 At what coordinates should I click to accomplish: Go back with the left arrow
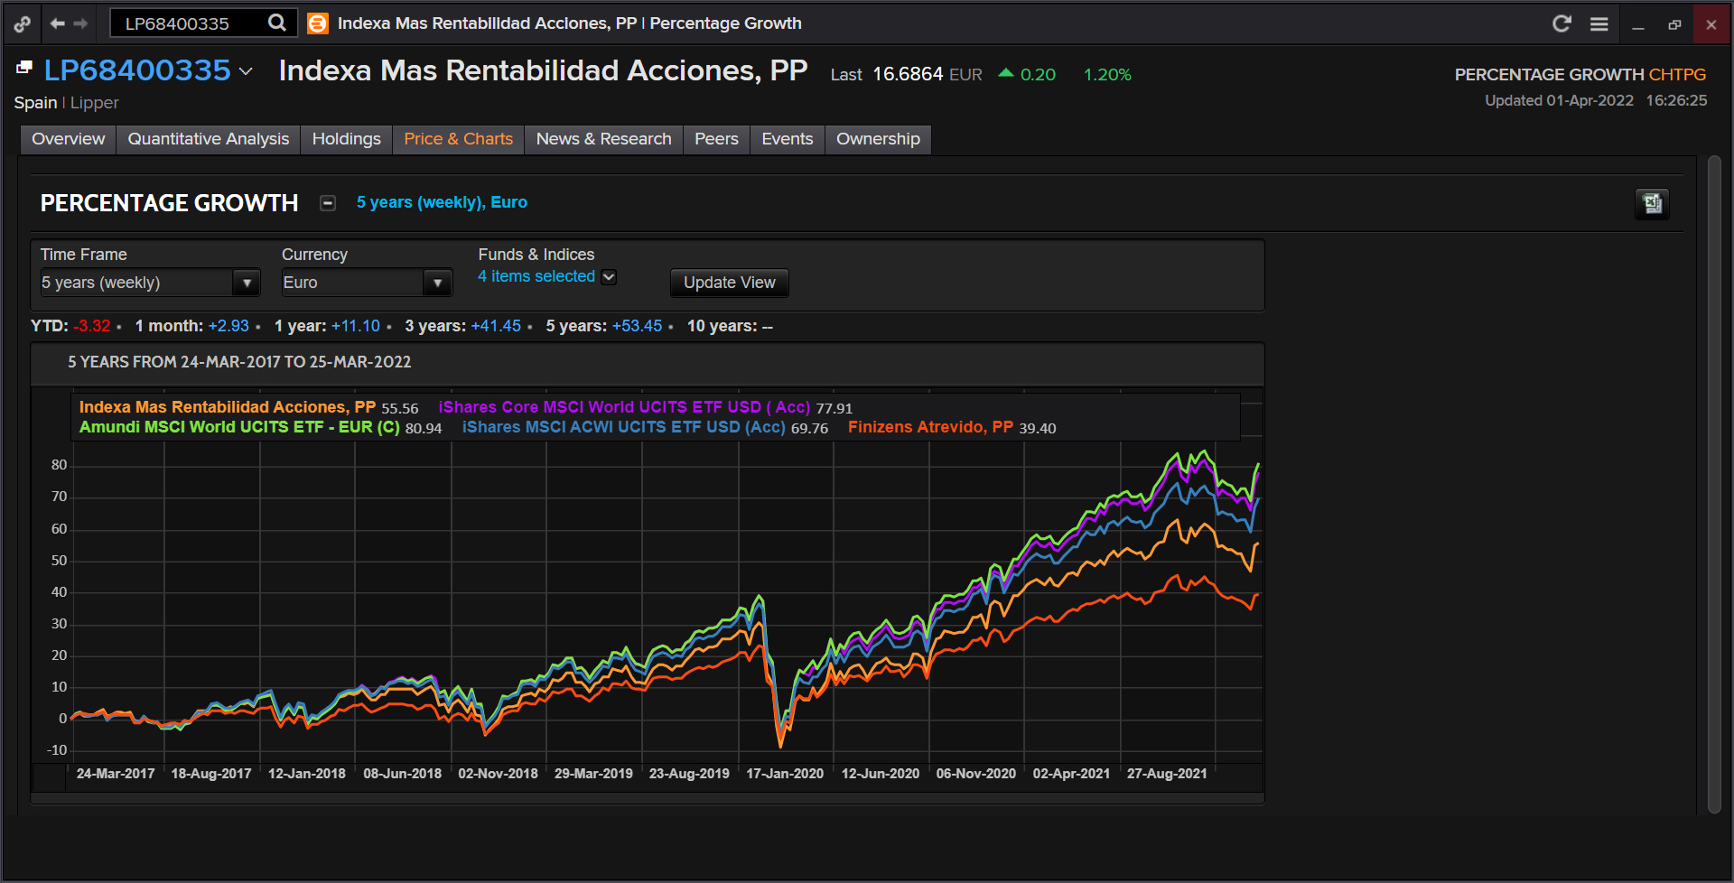(58, 23)
